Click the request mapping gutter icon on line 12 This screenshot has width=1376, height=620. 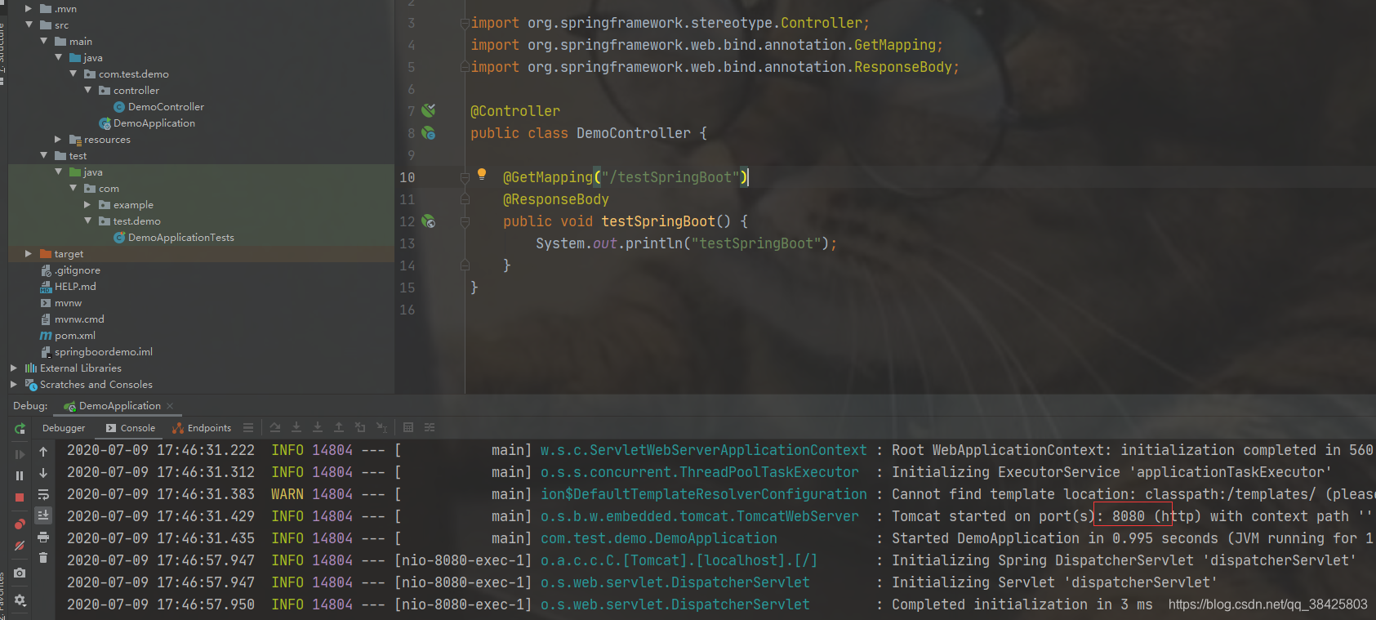tap(429, 221)
